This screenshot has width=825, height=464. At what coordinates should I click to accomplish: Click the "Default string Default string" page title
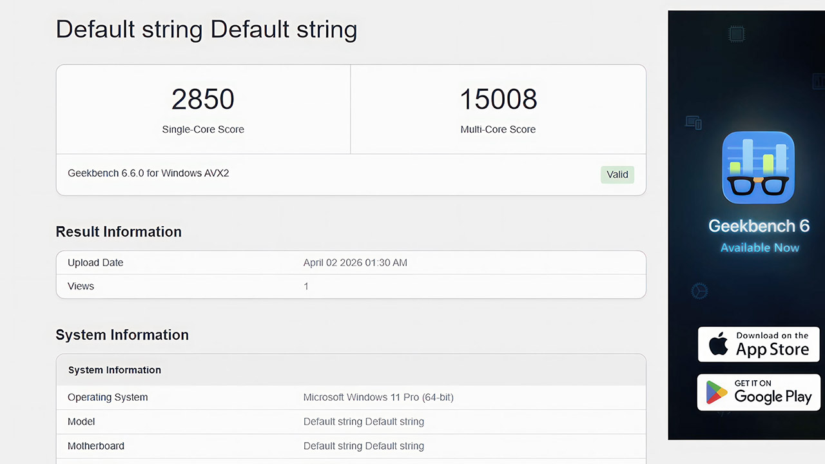206,30
